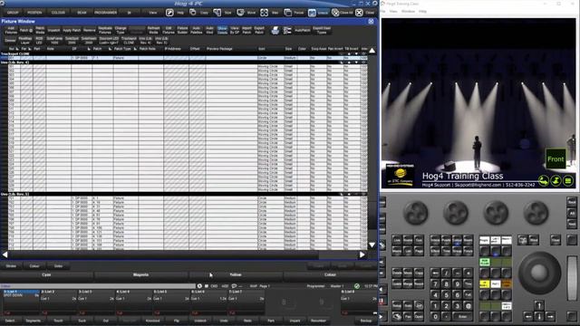Open the Window menu in the Training Class window
Image resolution: width=580 pixels, height=326 pixels.
pyautogui.click(x=408, y=12)
